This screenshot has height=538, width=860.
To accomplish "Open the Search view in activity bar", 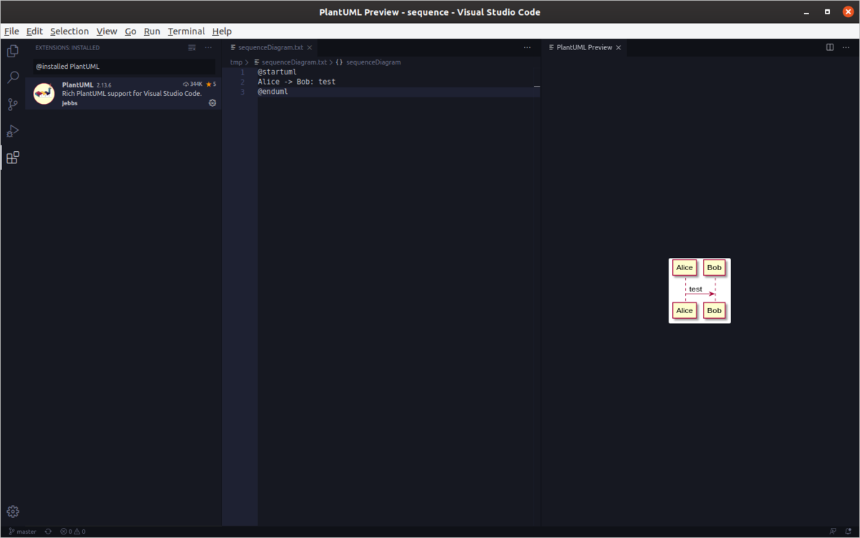I will [12, 77].
